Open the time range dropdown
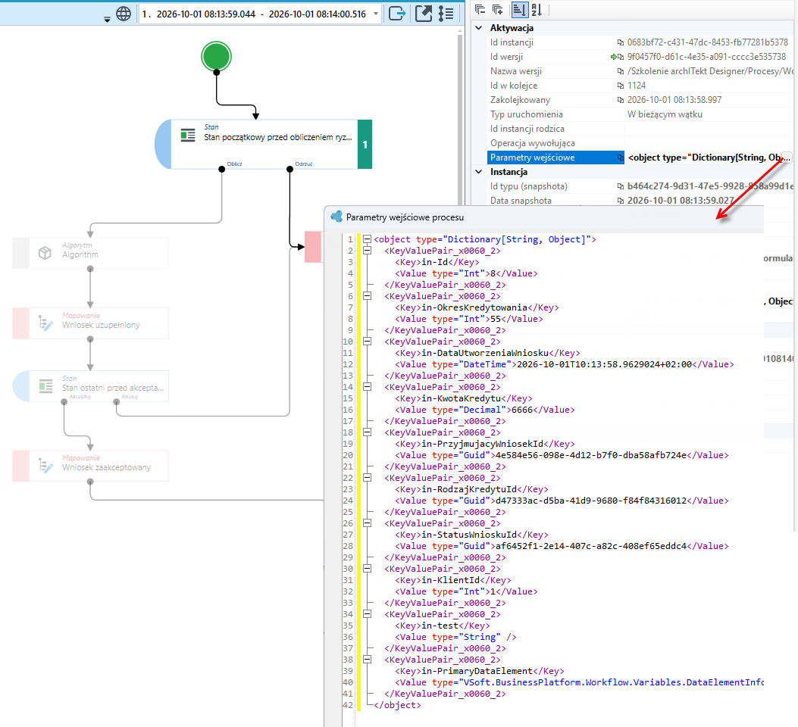 (376, 14)
